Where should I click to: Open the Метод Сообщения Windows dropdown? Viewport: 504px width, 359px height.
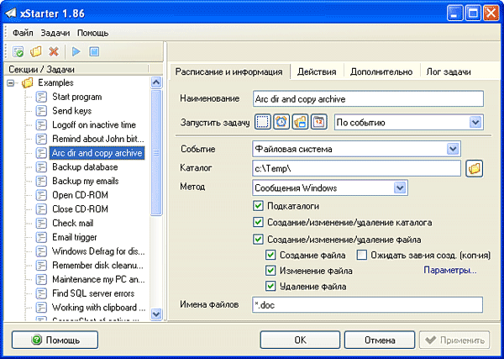click(x=400, y=187)
